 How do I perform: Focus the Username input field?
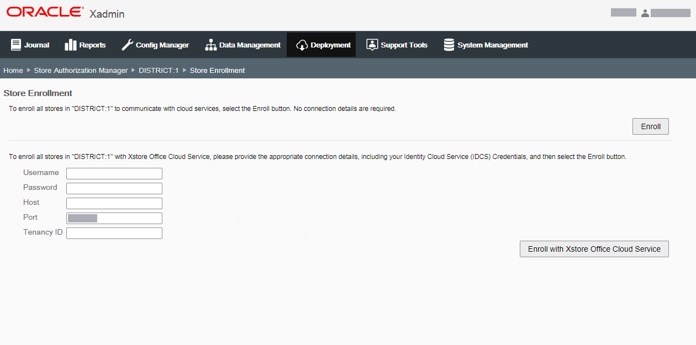(114, 173)
